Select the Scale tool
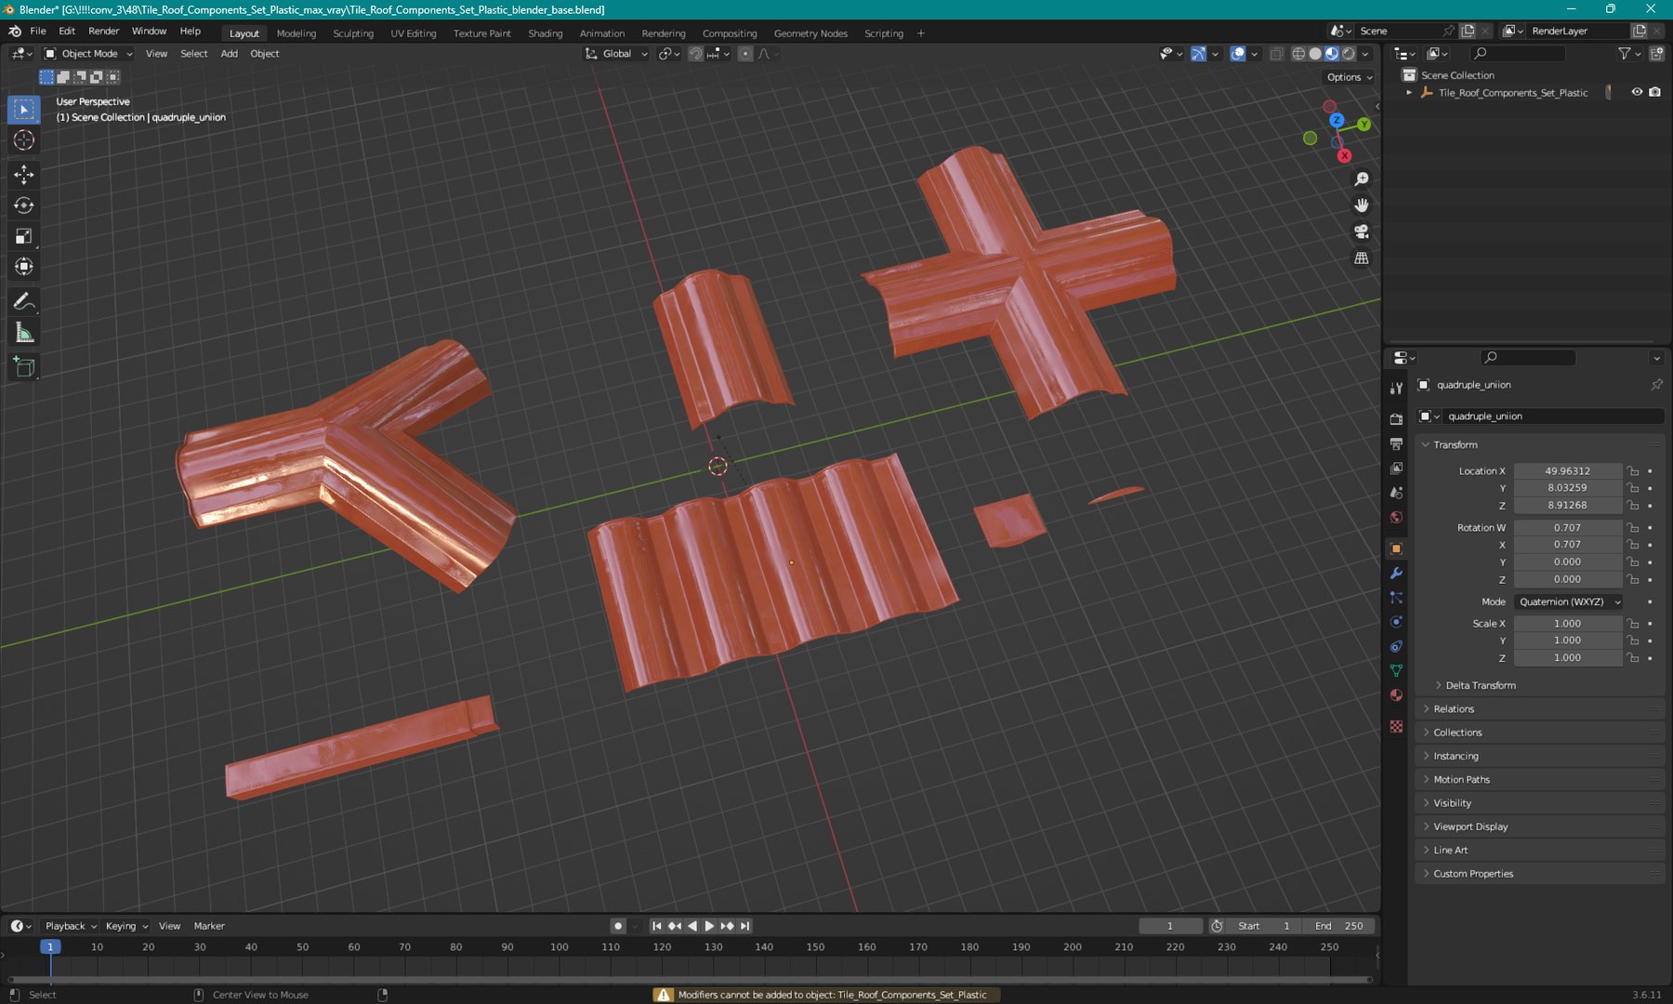The height and width of the screenshot is (1004, 1673). (24, 236)
